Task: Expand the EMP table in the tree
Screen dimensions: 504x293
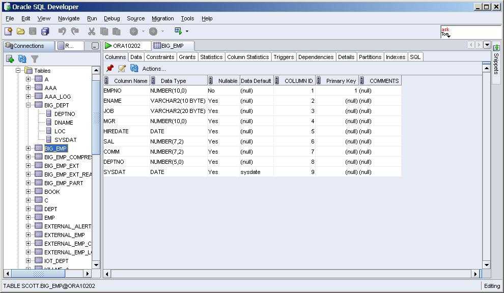Action: pos(28,217)
